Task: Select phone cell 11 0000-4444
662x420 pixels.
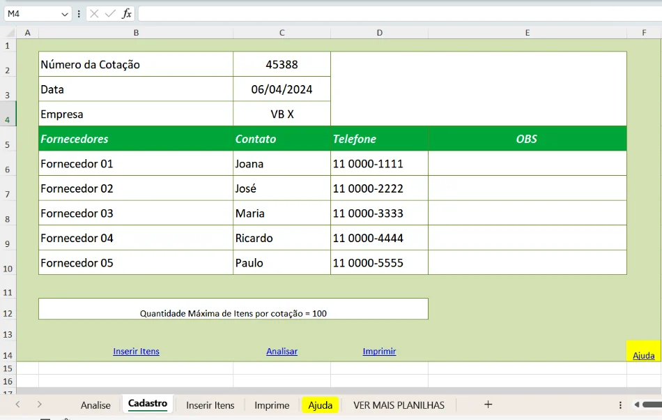Action: 380,238
